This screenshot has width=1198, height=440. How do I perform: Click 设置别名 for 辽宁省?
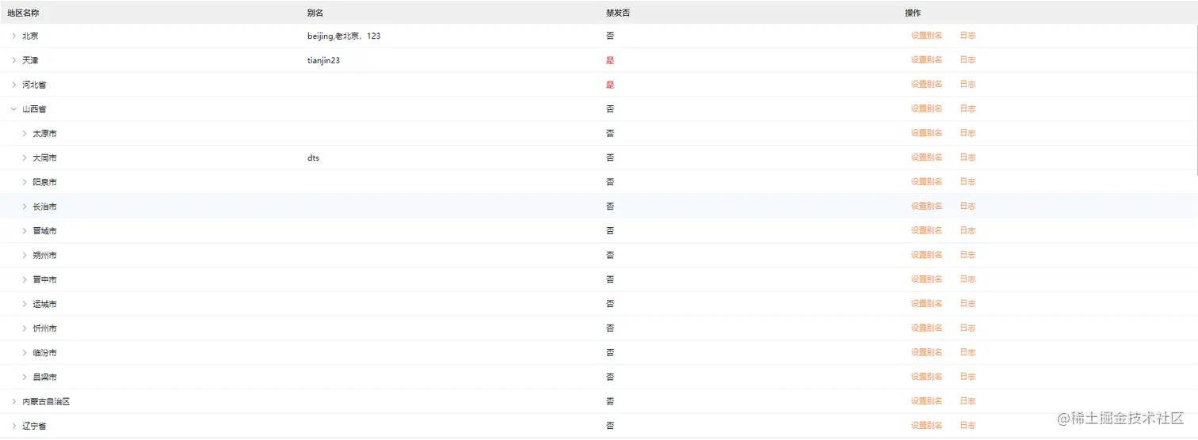pyautogui.click(x=926, y=426)
